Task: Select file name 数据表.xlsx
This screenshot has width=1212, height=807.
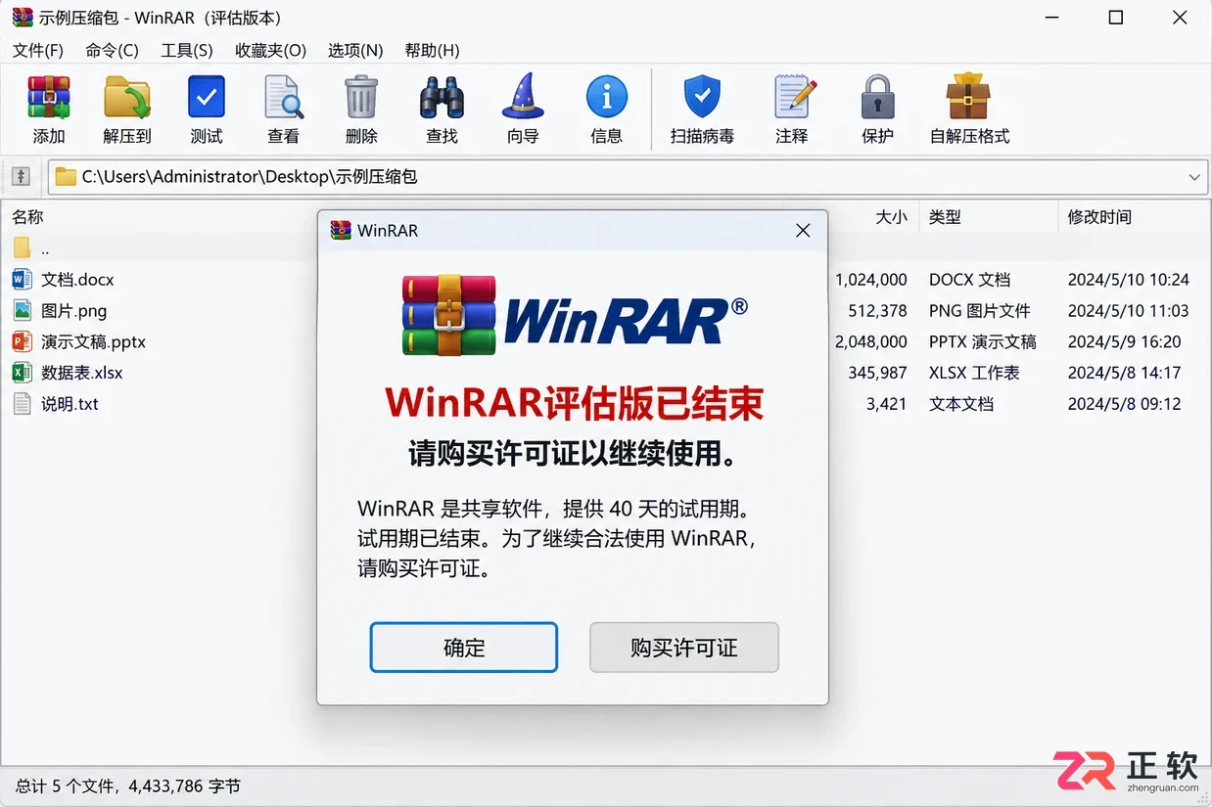Action: click(82, 373)
